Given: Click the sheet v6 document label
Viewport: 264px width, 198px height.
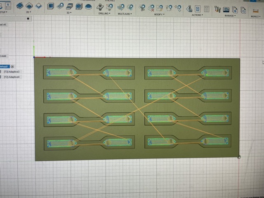Looking at the screenshot, I should (x=3, y=25).
